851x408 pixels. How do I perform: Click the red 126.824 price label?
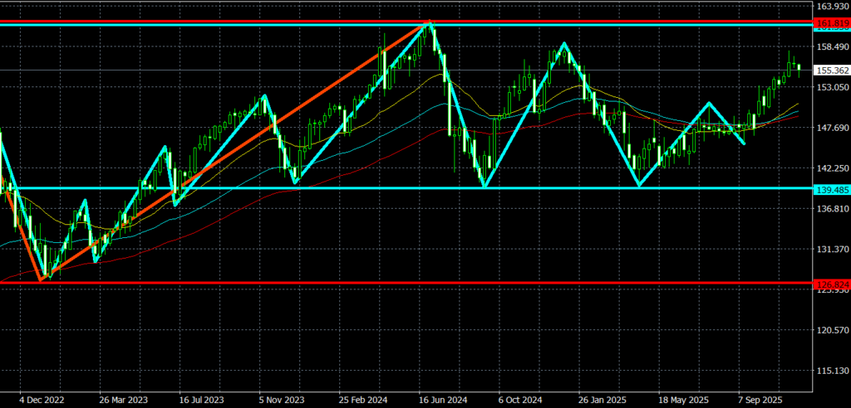(x=831, y=284)
